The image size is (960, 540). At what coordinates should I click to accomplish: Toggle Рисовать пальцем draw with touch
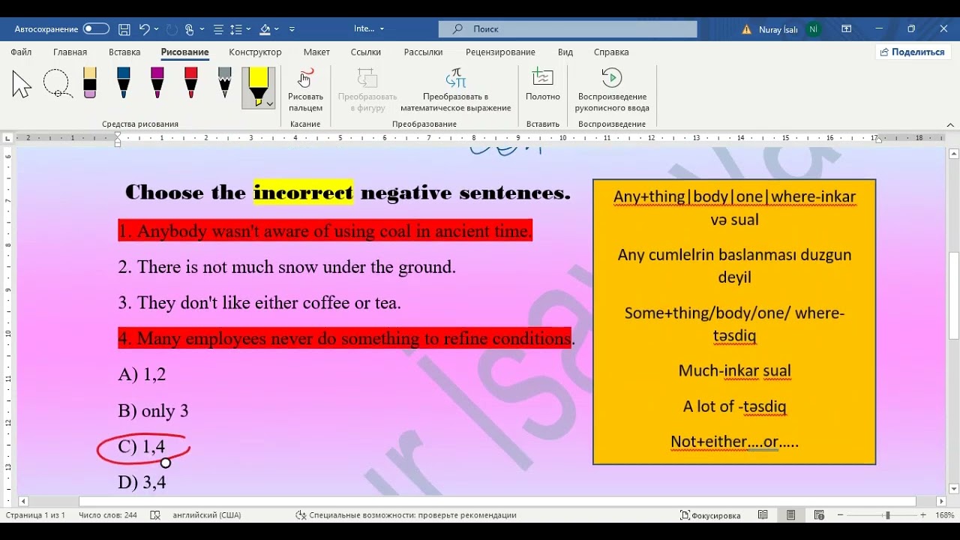tap(305, 91)
